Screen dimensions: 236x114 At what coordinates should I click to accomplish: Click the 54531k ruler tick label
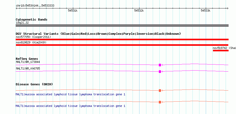tap(73, 11)
